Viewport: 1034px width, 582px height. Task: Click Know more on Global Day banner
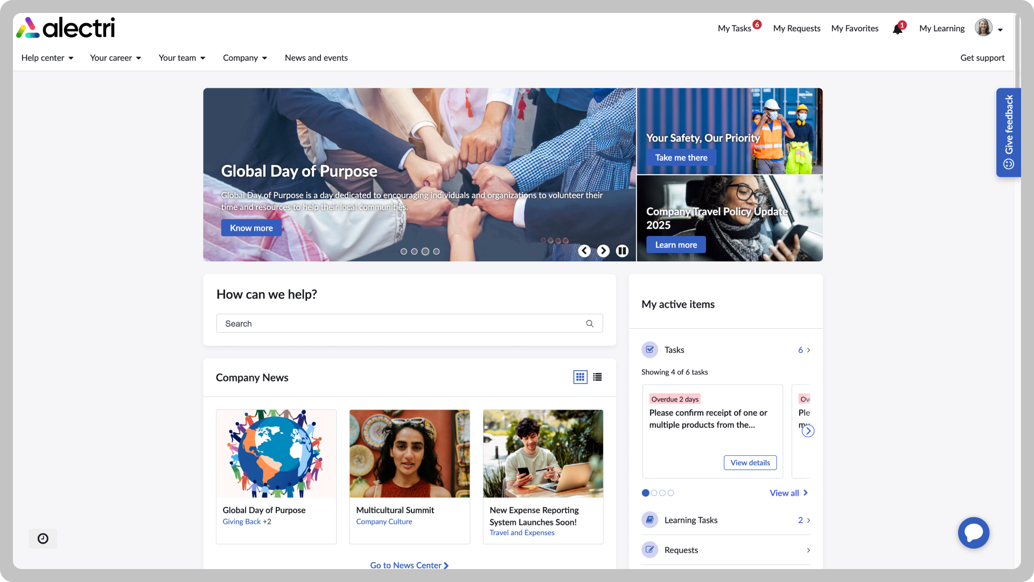coord(251,228)
